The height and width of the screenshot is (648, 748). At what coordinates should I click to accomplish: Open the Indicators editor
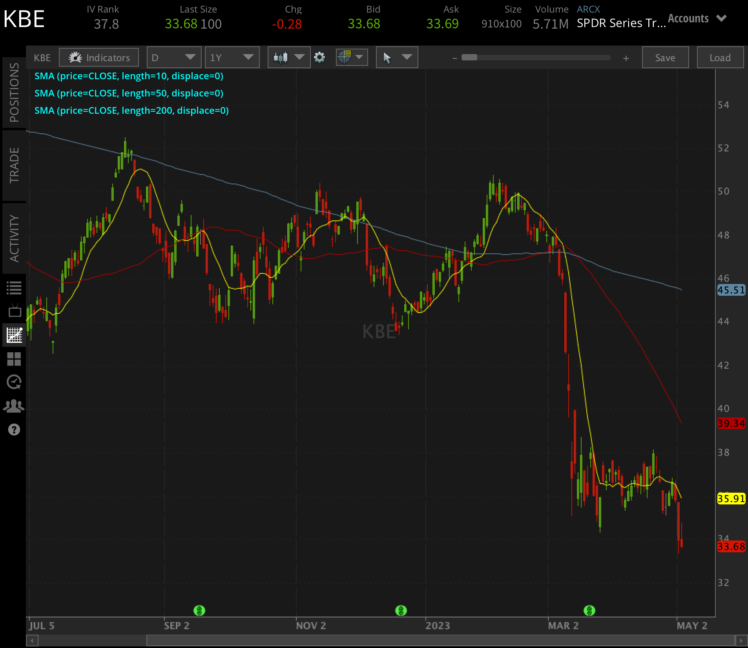pyautogui.click(x=99, y=57)
